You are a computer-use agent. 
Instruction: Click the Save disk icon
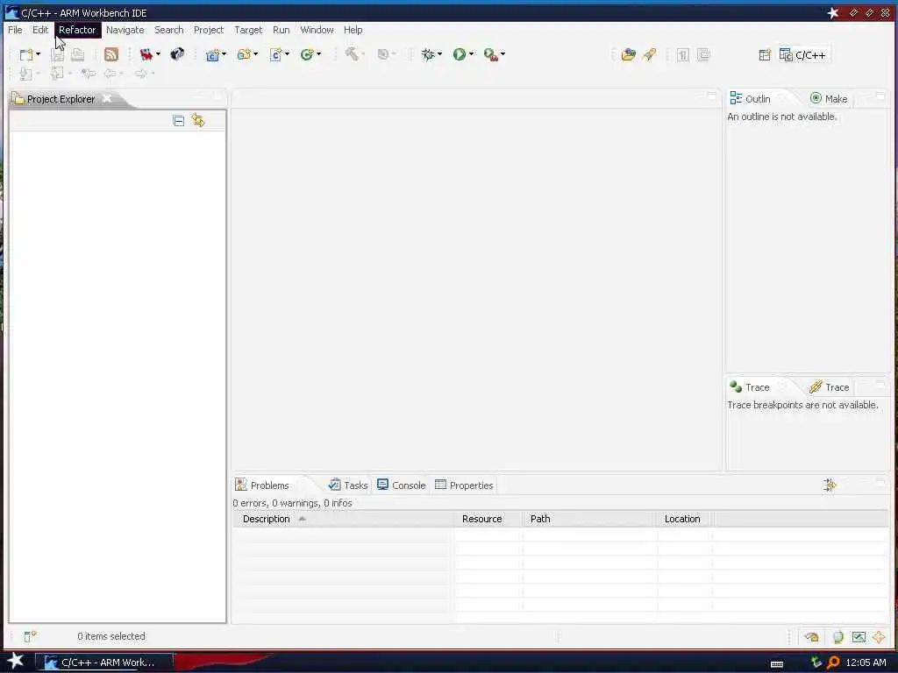point(57,54)
